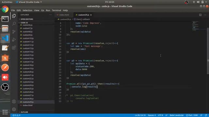This screenshot has height=117, width=209.
Task: Change indentation via Spaces: 4
Action: pos(152,115)
